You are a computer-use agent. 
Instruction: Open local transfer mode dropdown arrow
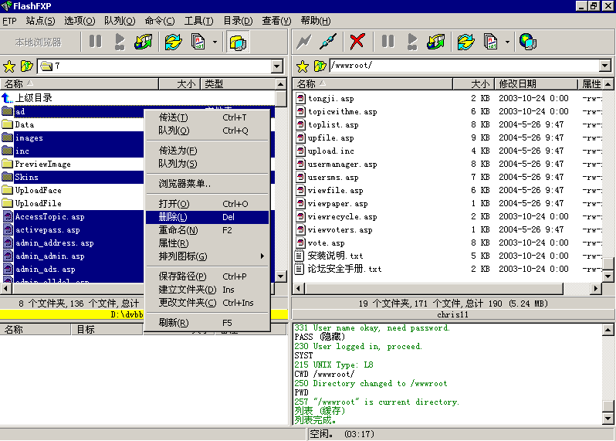(215, 42)
